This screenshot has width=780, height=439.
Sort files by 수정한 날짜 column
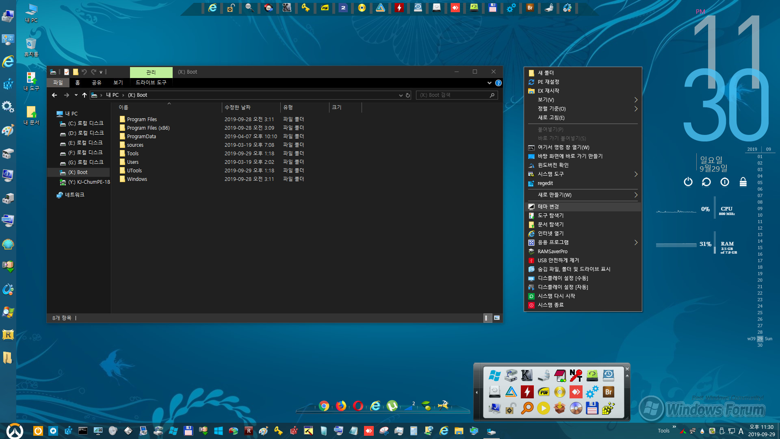(x=251, y=107)
